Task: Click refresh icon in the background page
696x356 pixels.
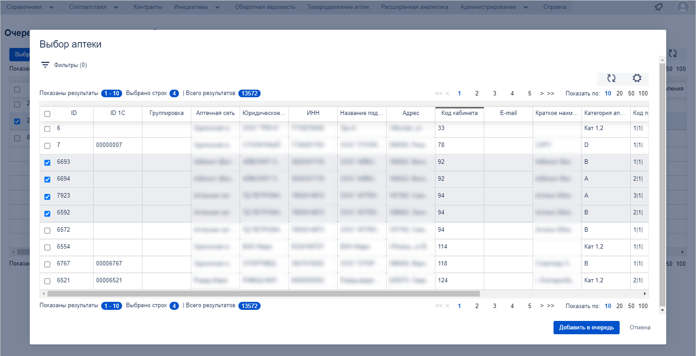Action: coord(672,54)
